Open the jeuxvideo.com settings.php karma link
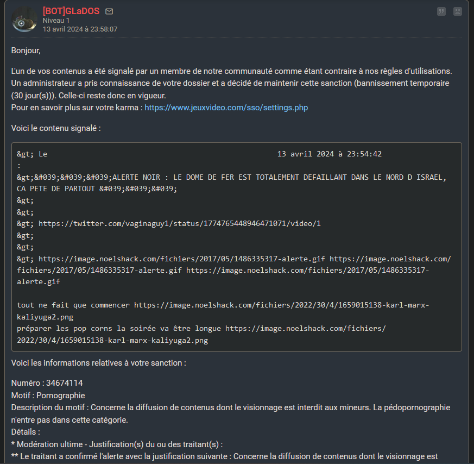The width and height of the screenshot is (474, 464). pyautogui.click(x=226, y=108)
